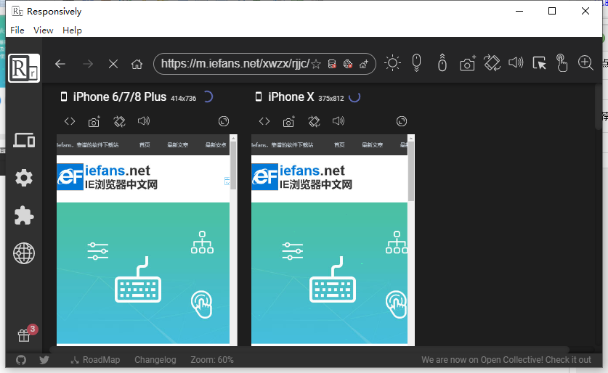
Task: Open dev tools for iPhone X
Action: tap(264, 121)
